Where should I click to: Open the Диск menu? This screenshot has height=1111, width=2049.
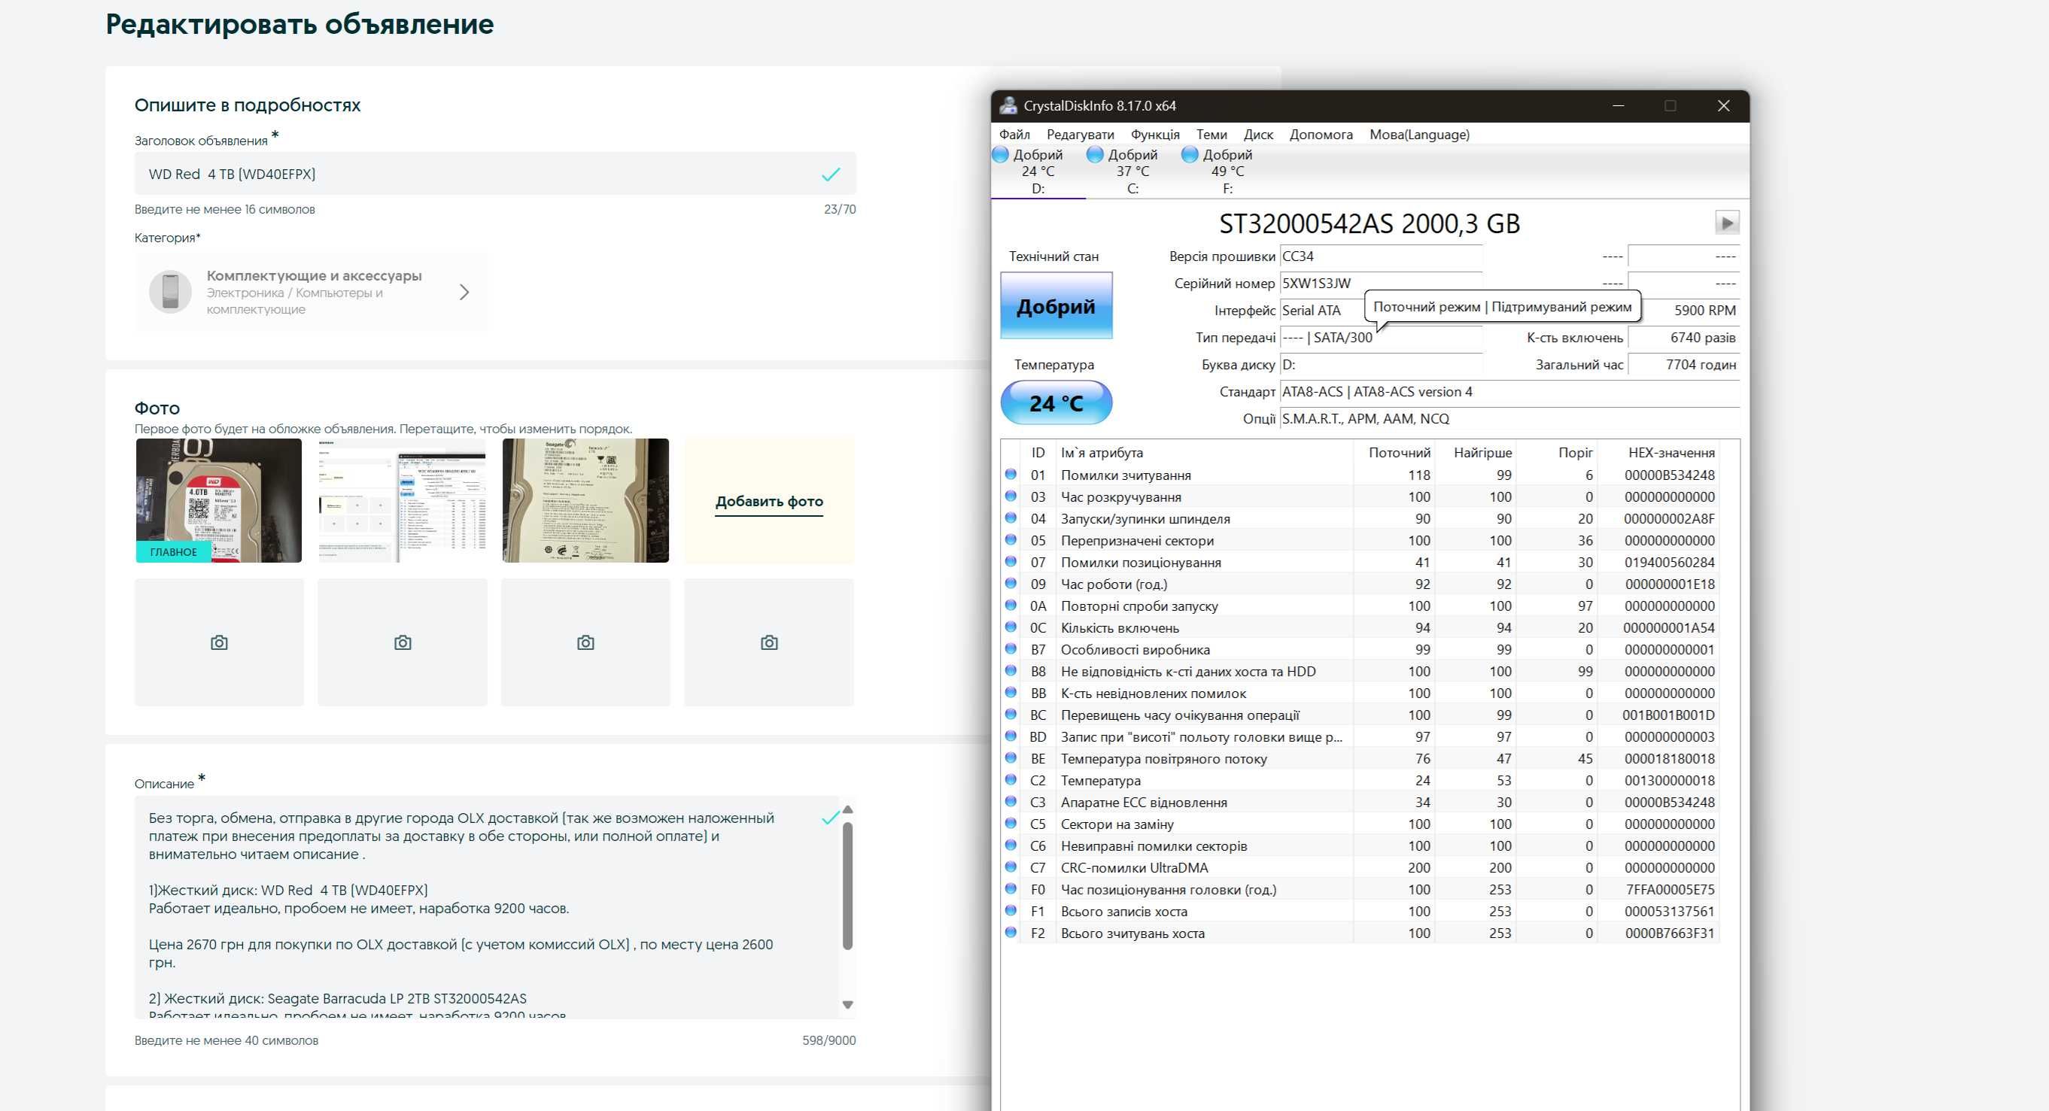coord(1258,135)
